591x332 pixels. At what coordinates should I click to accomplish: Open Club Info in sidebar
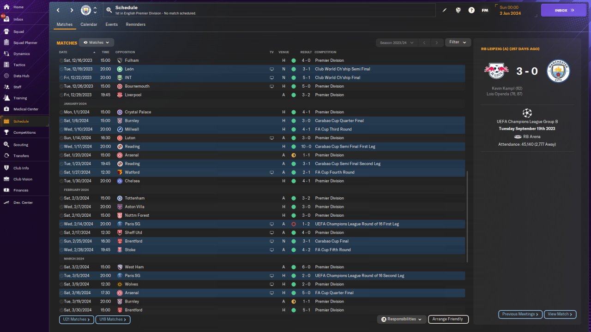[x=21, y=168]
